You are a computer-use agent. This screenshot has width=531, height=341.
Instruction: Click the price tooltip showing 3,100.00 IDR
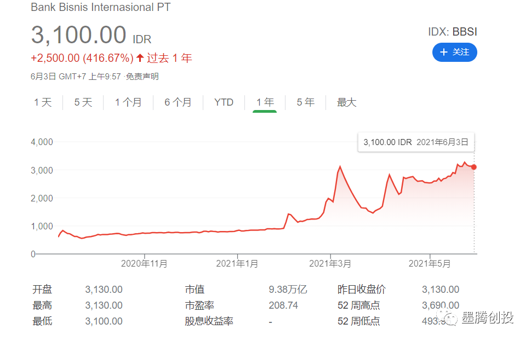(415, 142)
